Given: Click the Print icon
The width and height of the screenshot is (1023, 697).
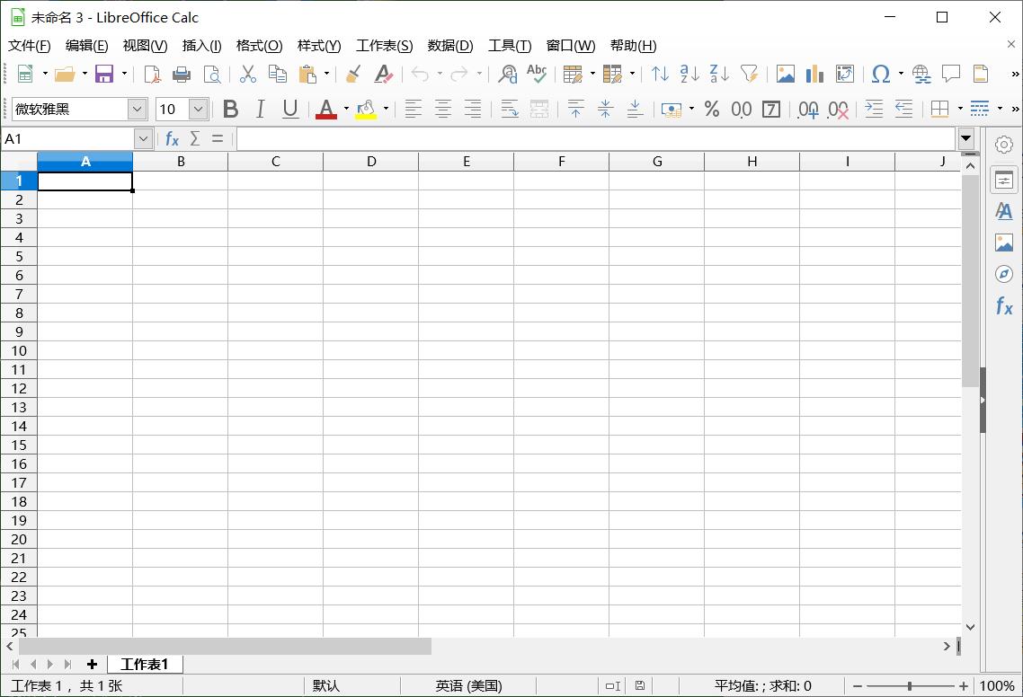Looking at the screenshot, I should click(182, 74).
